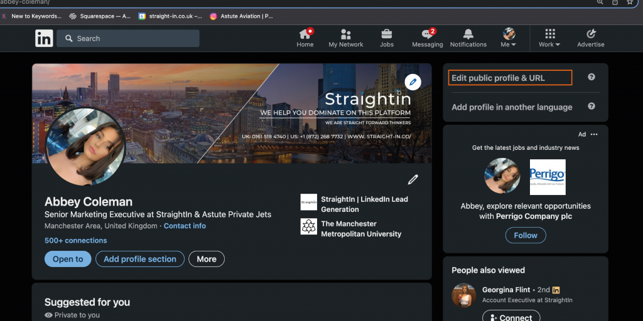Click the StraightIn company logo

pyautogui.click(x=308, y=202)
